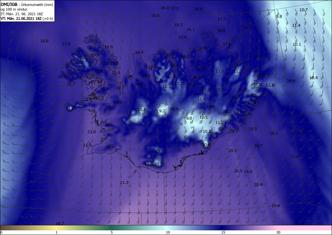Click the 12.4 value on the map
The height and width of the screenshot is (235, 332).
[201, 99]
